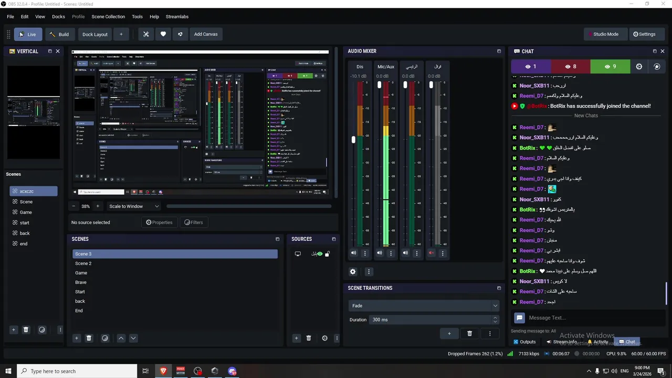The image size is (672, 378).
Task: Zoom in the preview with the plus button
Action: click(x=97, y=206)
